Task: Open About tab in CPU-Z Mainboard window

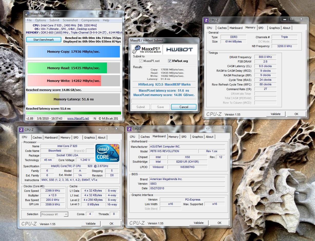Action: tap(210, 137)
